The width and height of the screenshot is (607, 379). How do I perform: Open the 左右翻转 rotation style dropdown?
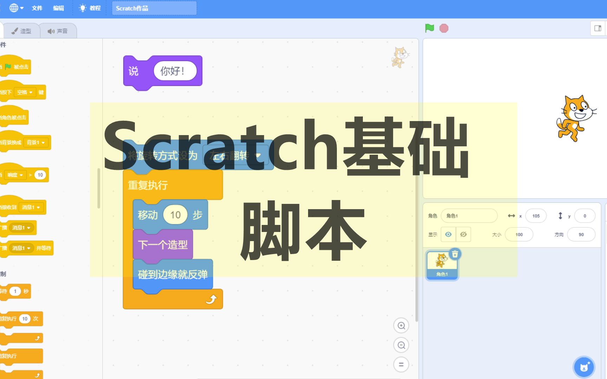click(x=236, y=155)
